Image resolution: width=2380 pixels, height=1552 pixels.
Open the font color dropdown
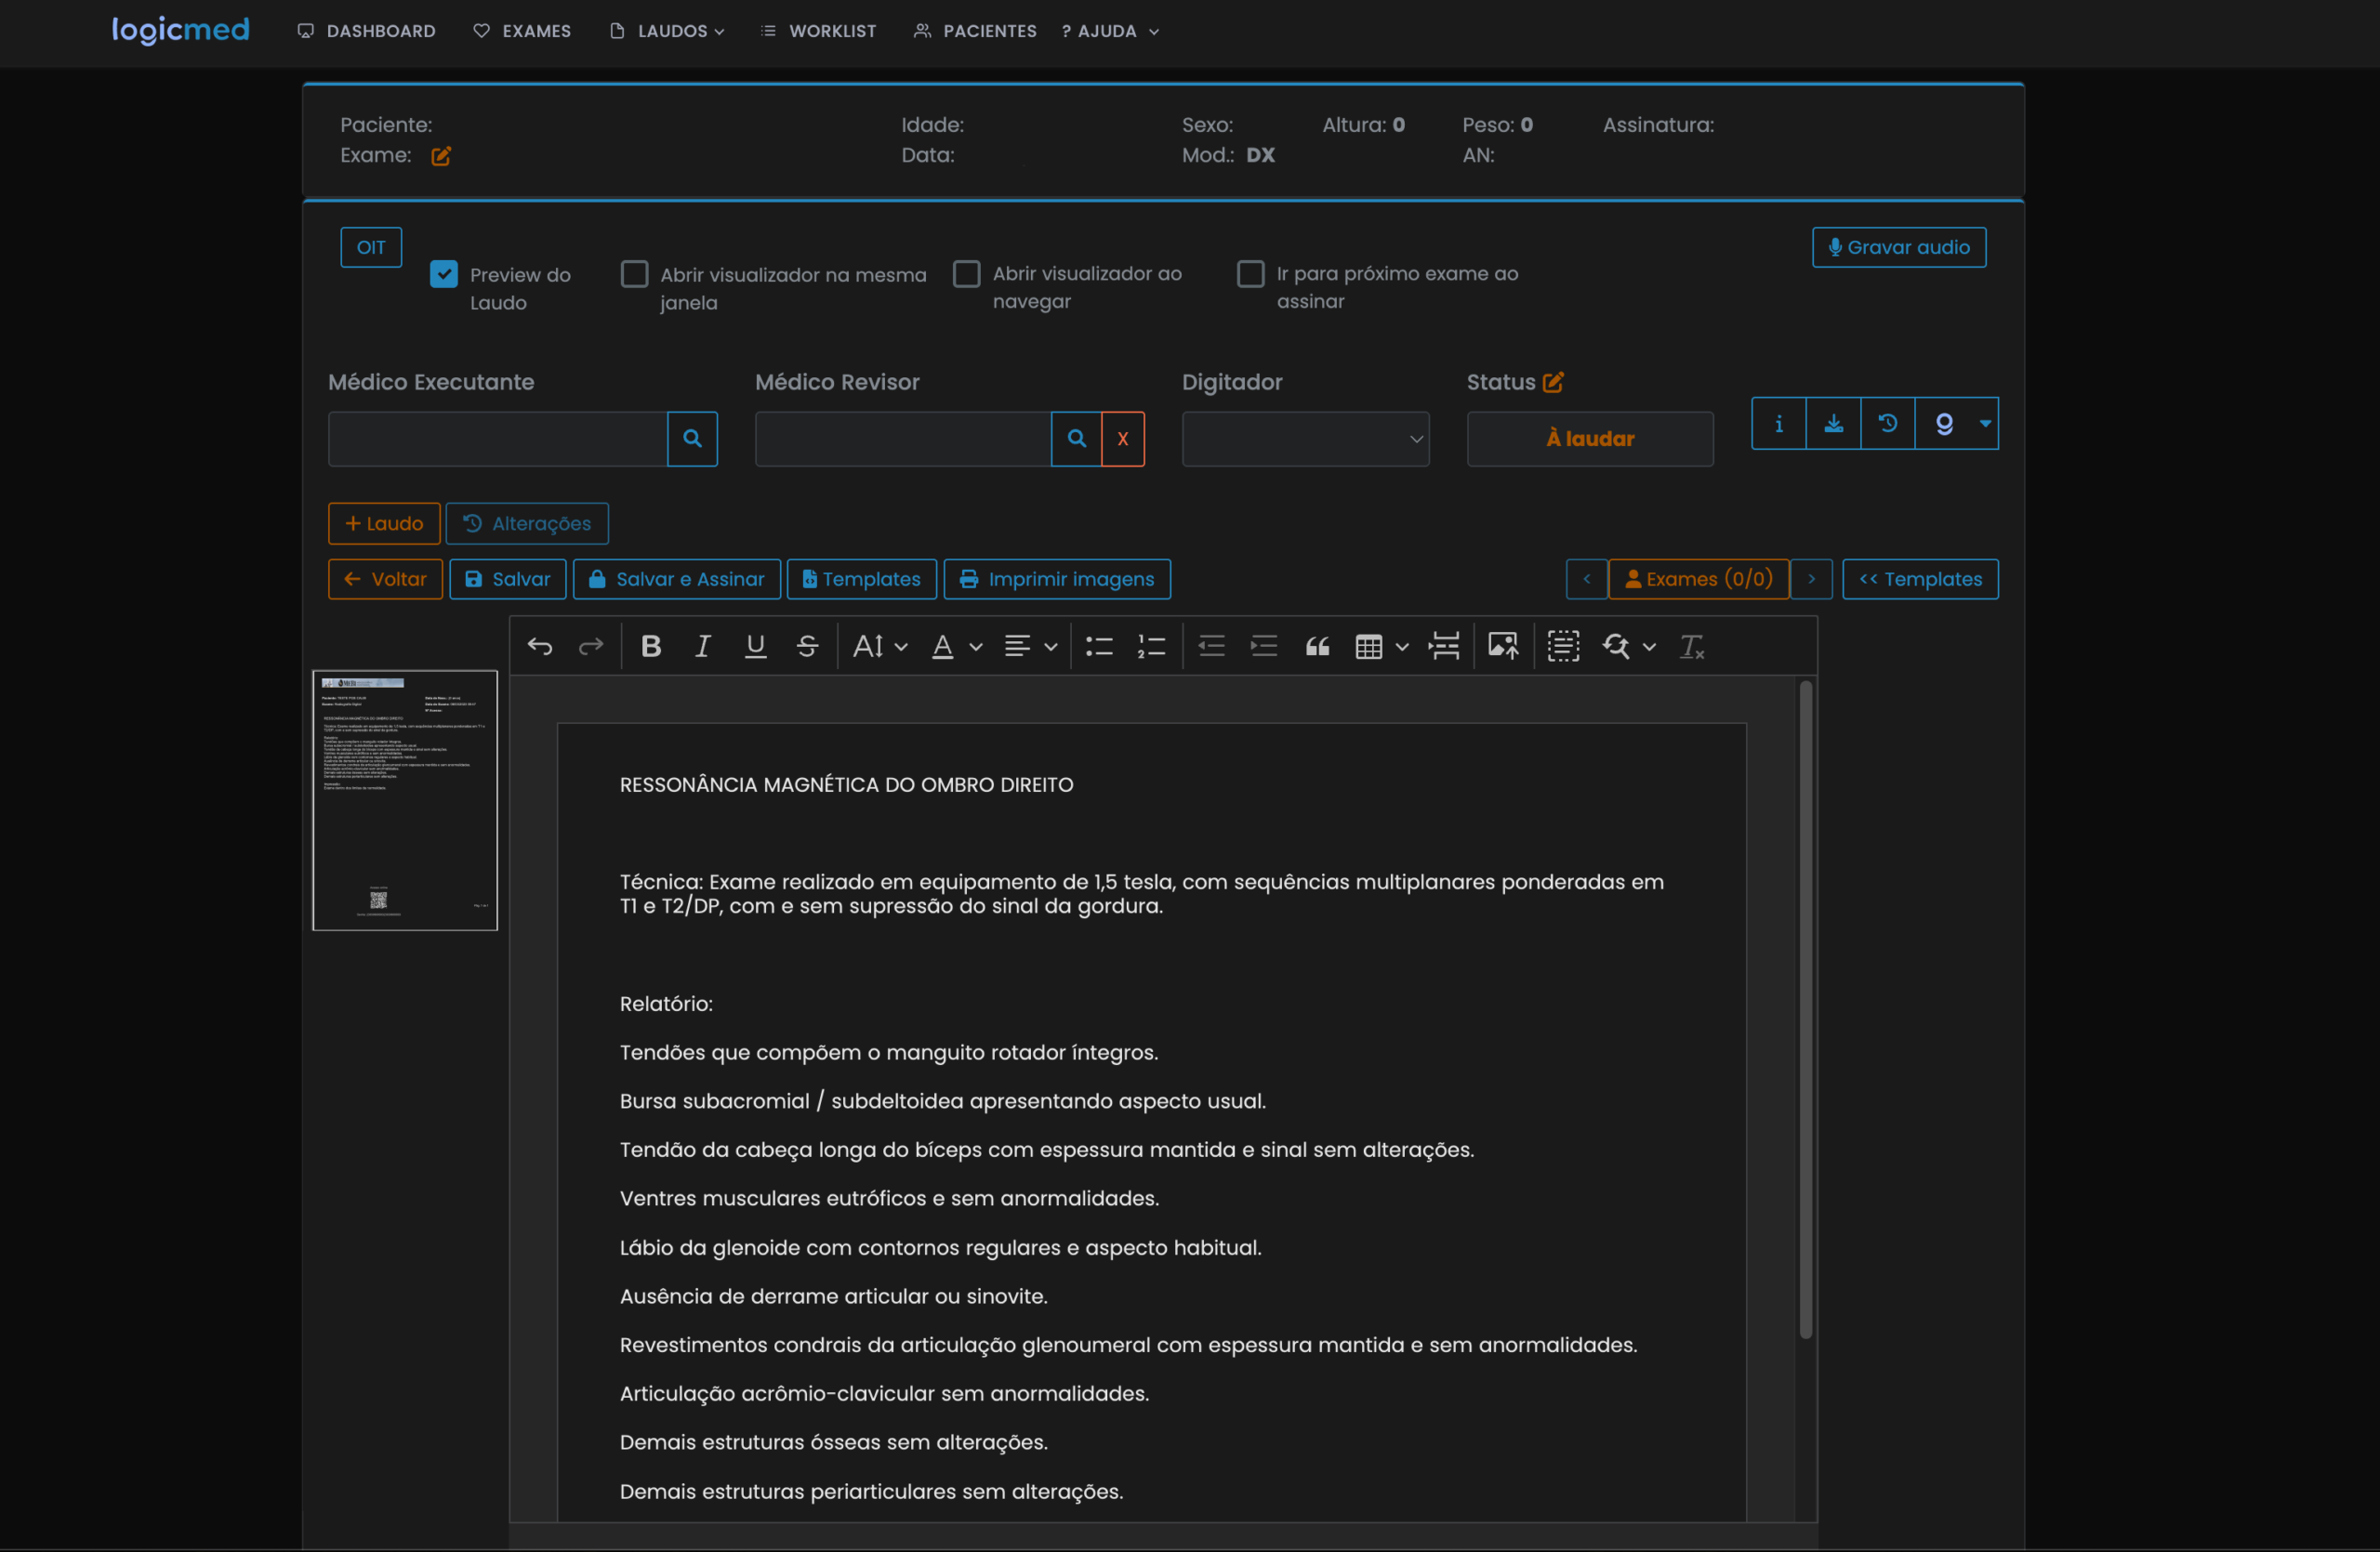coord(957,647)
